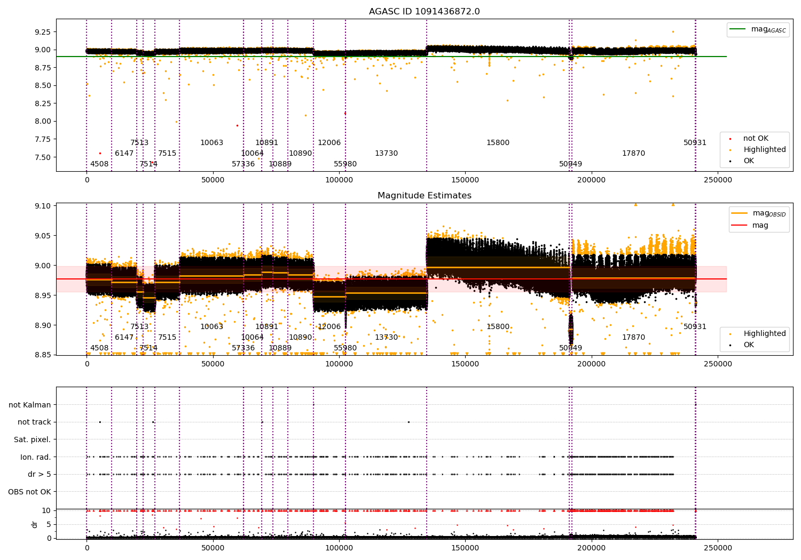Click obsid label 10890 in Magnitude Estimates plot
The width and height of the screenshot is (801, 560).
[x=300, y=338]
